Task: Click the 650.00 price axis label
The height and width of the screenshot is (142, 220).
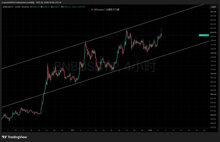Action: (213, 94)
